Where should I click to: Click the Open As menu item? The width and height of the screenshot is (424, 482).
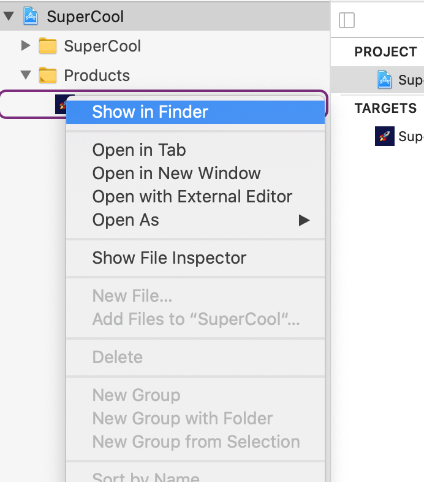[126, 220]
